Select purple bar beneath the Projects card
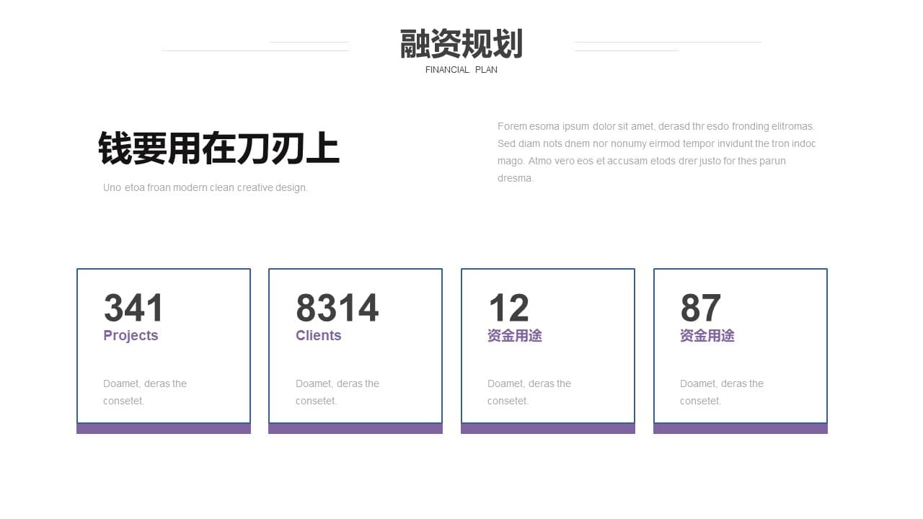Image resolution: width=923 pixels, height=519 pixels. [164, 428]
